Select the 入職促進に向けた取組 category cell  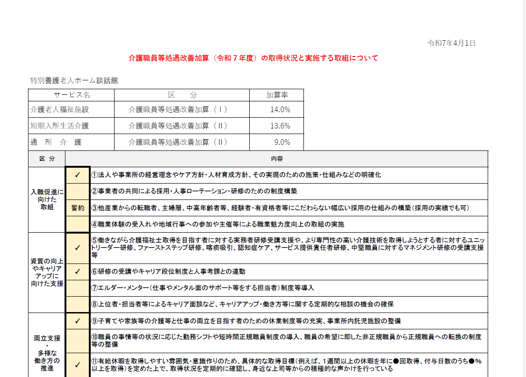47,199
